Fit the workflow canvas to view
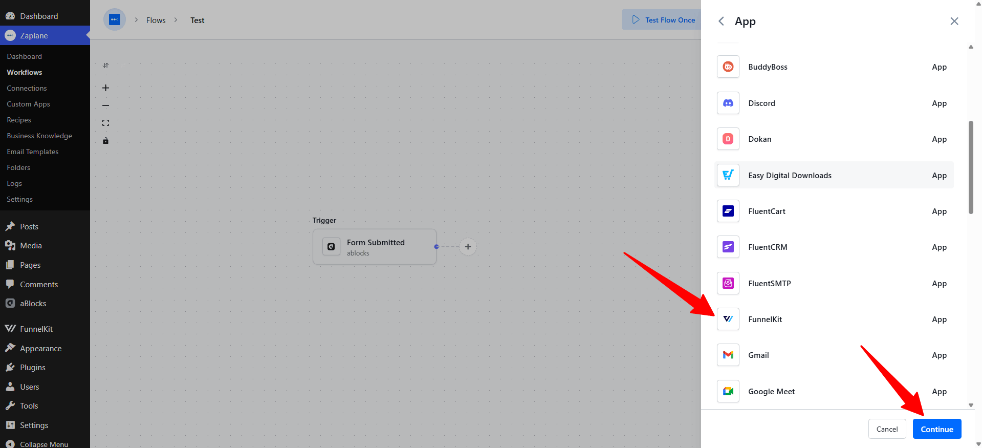982x448 pixels. point(105,123)
